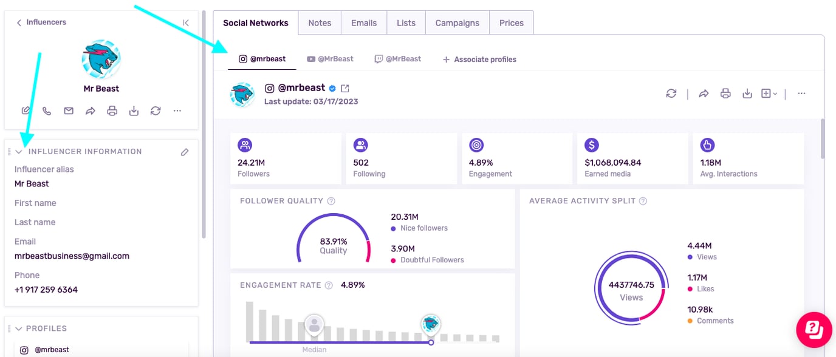Open the help chat bubble
The width and height of the screenshot is (836, 357).
point(814,330)
